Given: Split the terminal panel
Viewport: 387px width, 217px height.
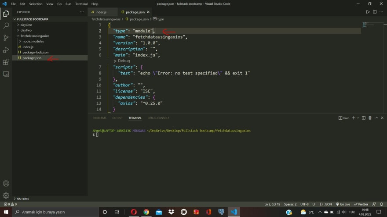Looking at the screenshot, I should [364, 118].
